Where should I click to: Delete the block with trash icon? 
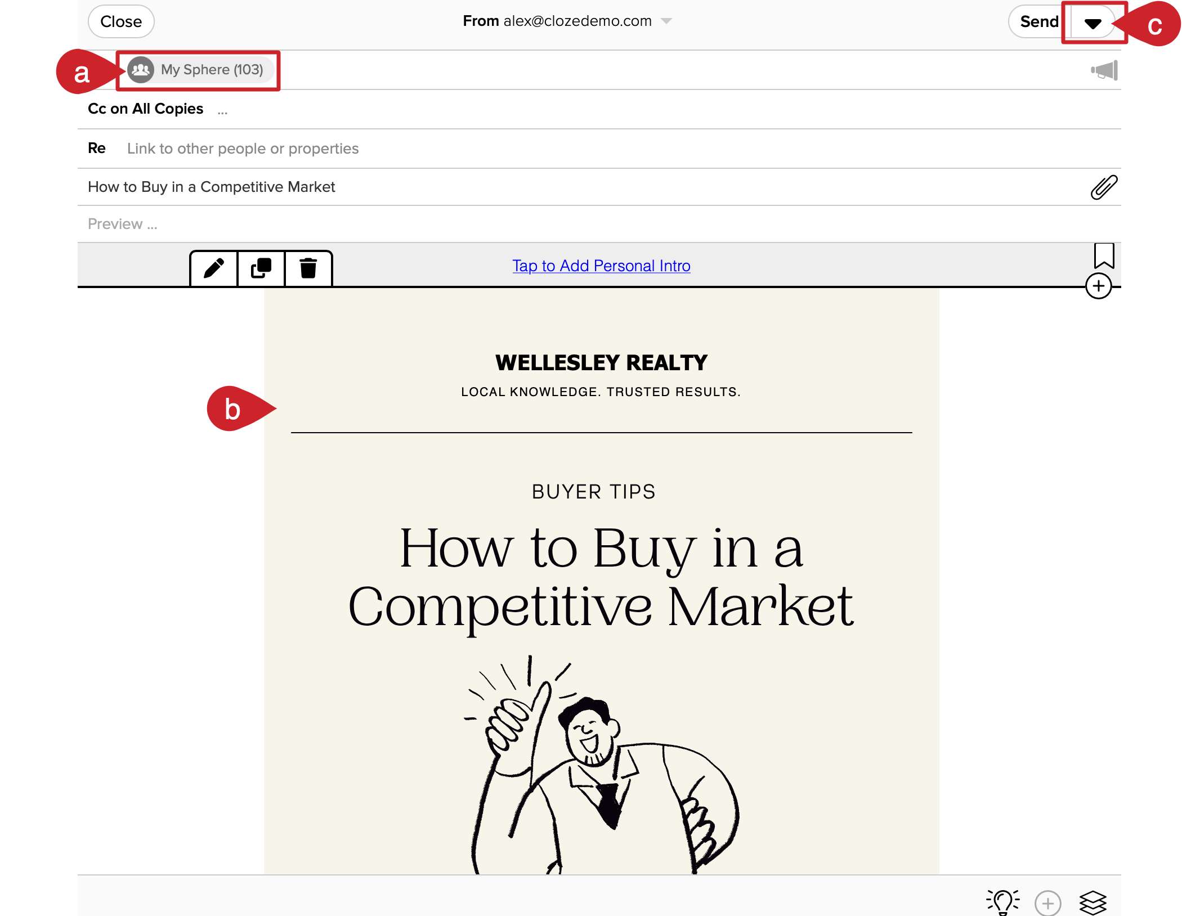click(x=308, y=268)
